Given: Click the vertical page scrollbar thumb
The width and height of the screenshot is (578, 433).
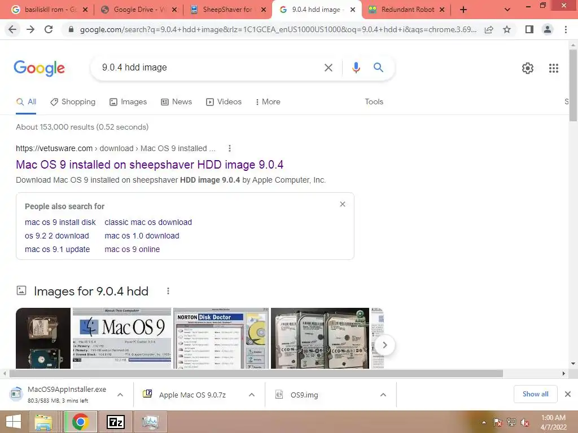Looking at the screenshot, I should point(573,85).
